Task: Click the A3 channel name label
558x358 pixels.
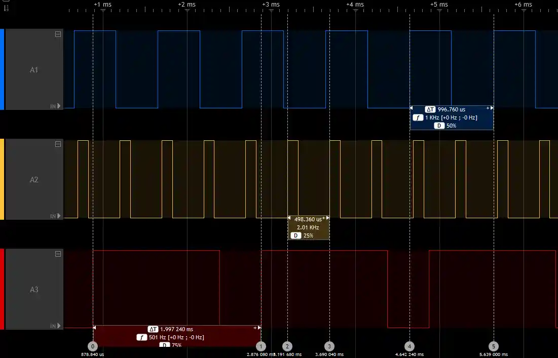Action: [34, 290]
